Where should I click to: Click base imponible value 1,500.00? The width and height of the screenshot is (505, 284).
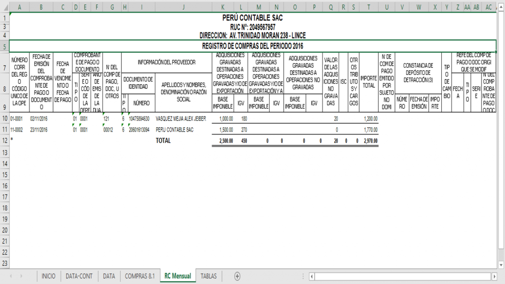click(x=222, y=130)
